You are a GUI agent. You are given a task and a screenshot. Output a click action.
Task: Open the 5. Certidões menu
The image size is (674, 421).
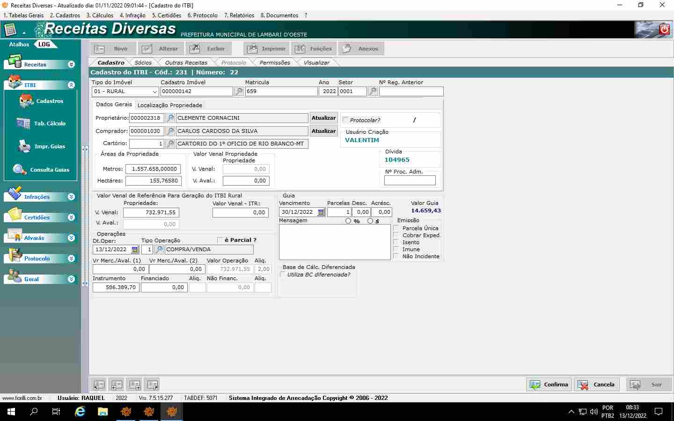167,15
